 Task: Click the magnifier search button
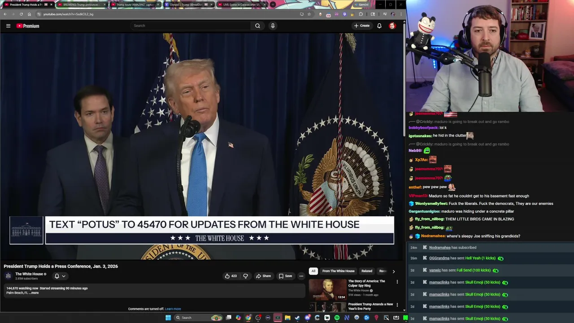257,26
